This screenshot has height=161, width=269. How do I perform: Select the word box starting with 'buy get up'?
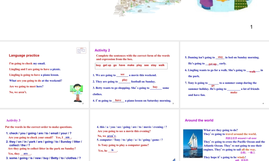(x=131, y=65)
